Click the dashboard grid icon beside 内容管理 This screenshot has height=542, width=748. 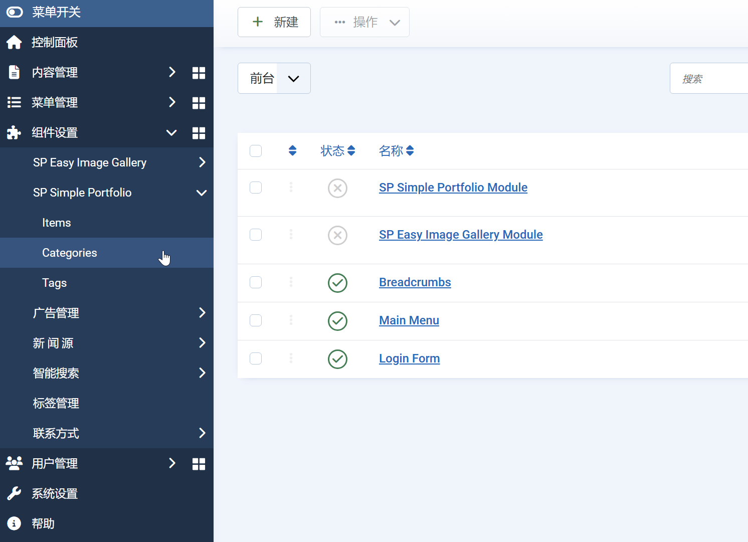(199, 73)
